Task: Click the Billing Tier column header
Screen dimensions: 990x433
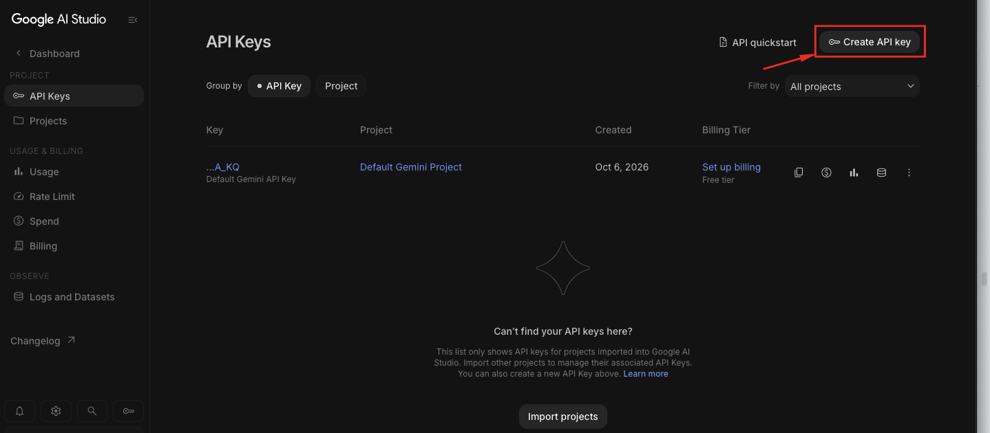Action: 726,130
